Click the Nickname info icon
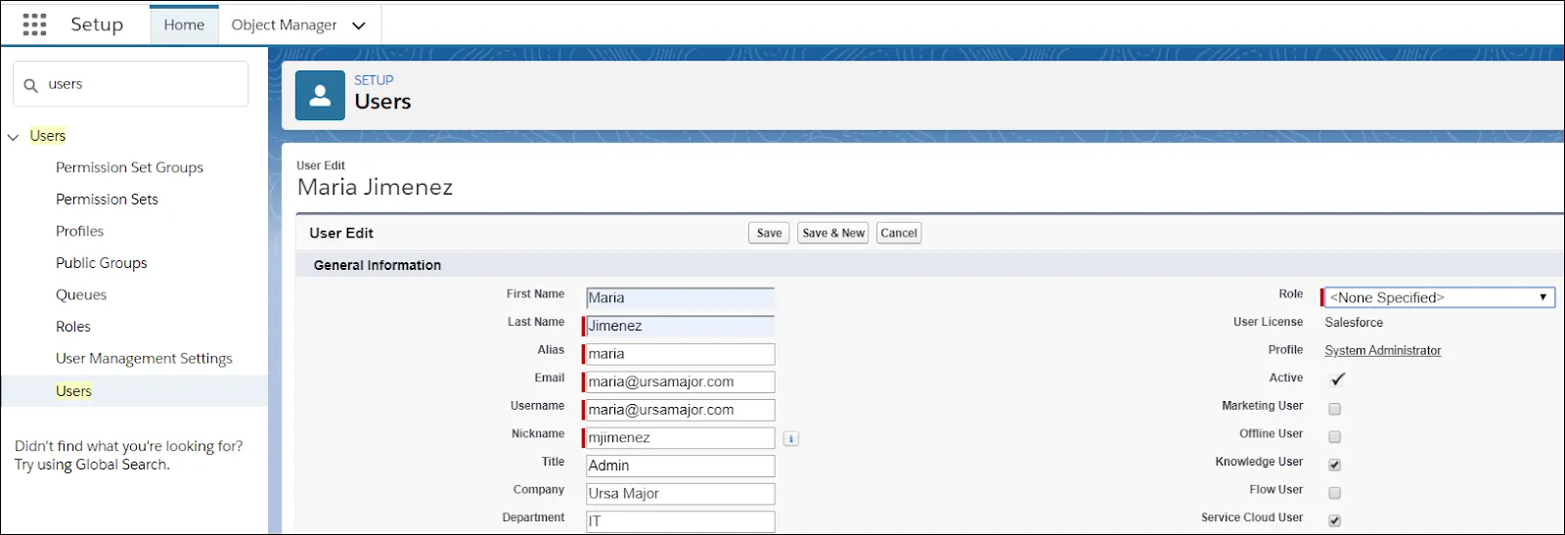 point(791,439)
